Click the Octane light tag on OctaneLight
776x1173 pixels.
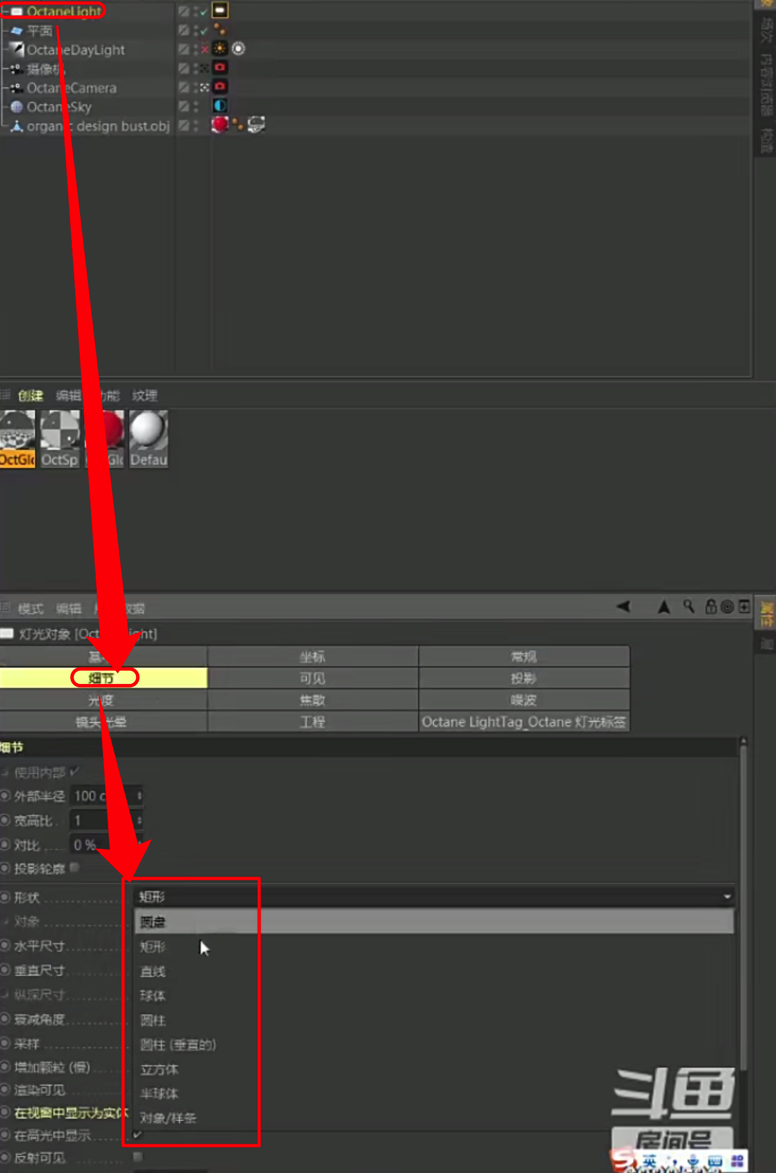pyautogui.click(x=220, y=10)
